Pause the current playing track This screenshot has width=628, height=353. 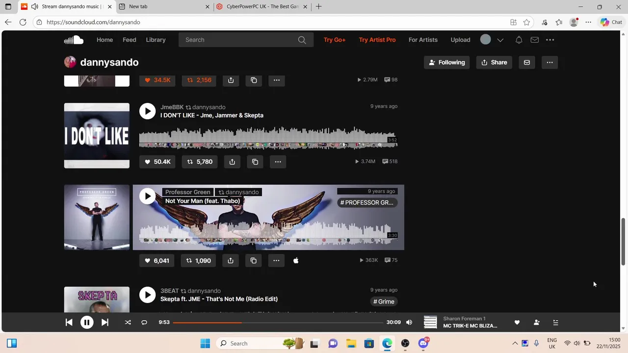[87, 322]
